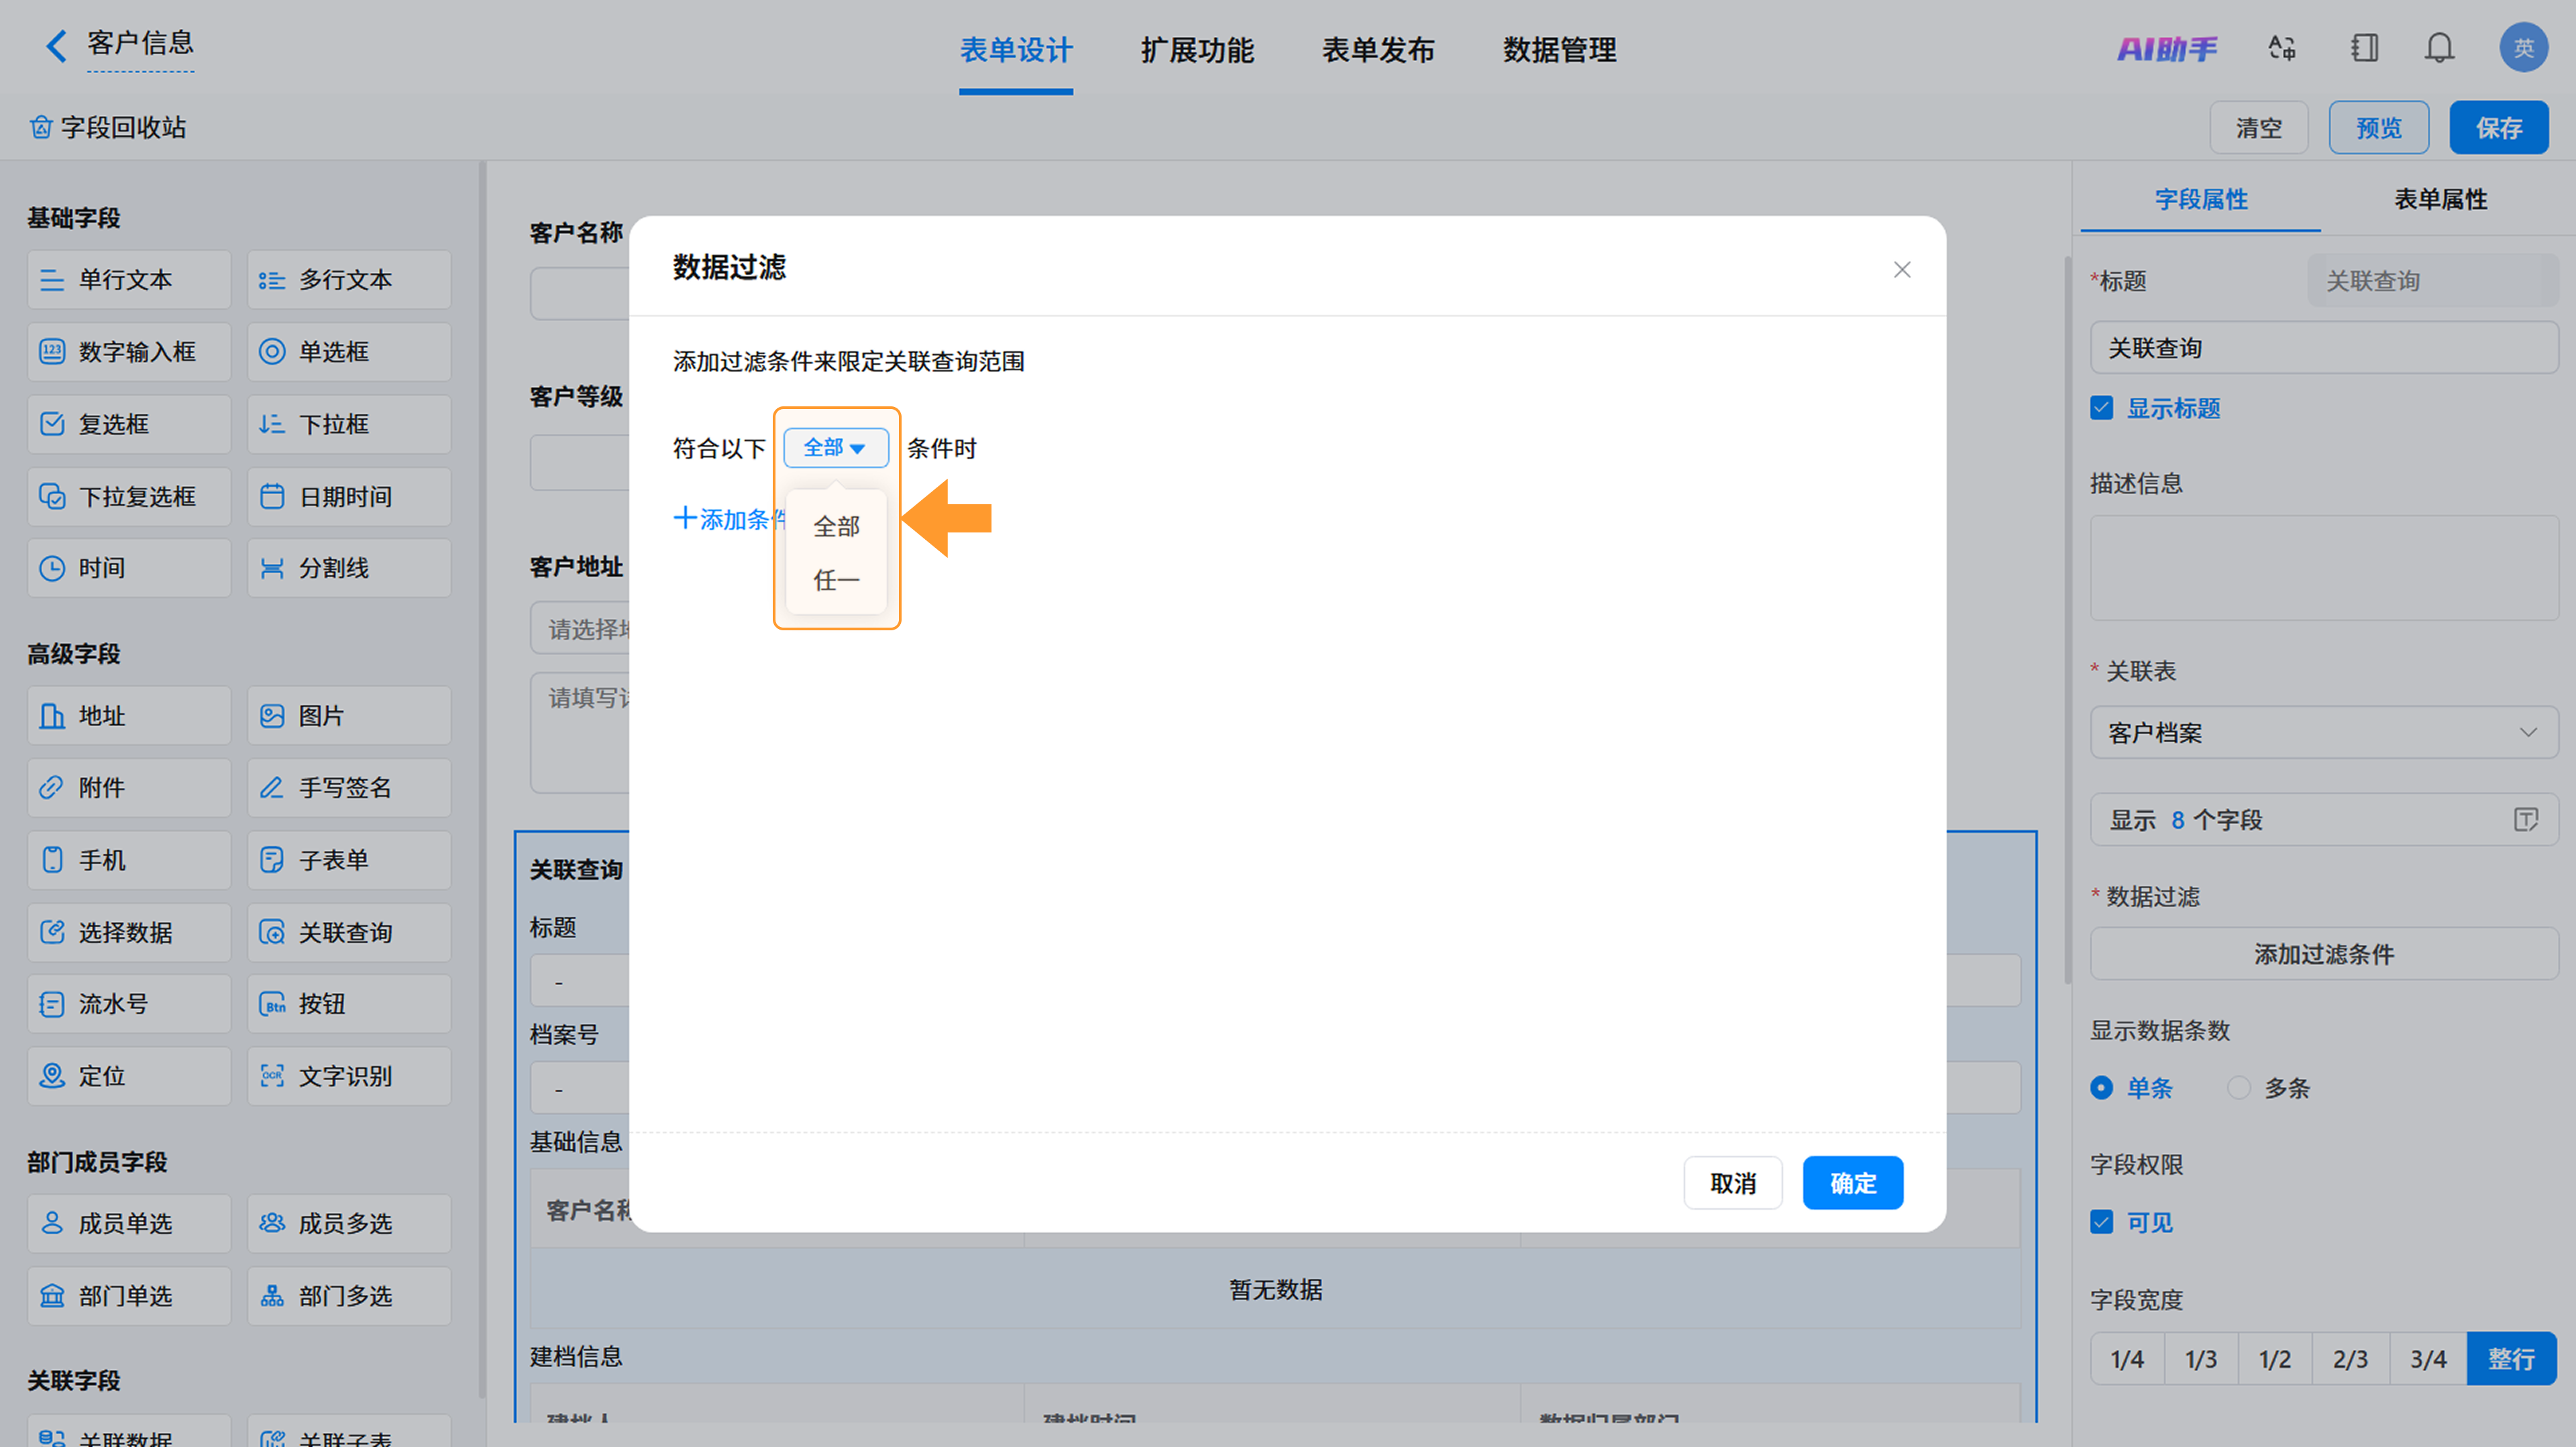The image size is (2576, 1447).
Task: Select the 多条 radio option
Action: [x=2239, y=1088]
